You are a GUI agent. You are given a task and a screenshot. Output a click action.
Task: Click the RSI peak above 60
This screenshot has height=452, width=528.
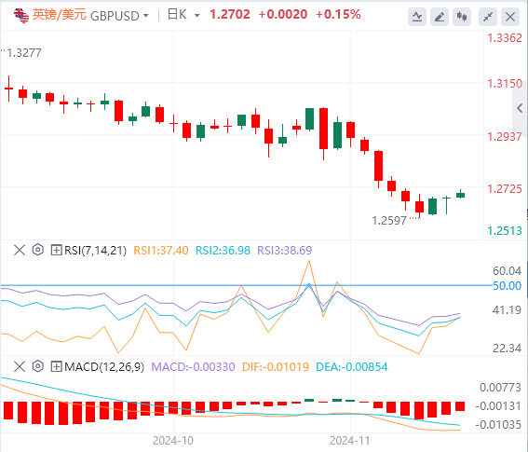(309, 262)
